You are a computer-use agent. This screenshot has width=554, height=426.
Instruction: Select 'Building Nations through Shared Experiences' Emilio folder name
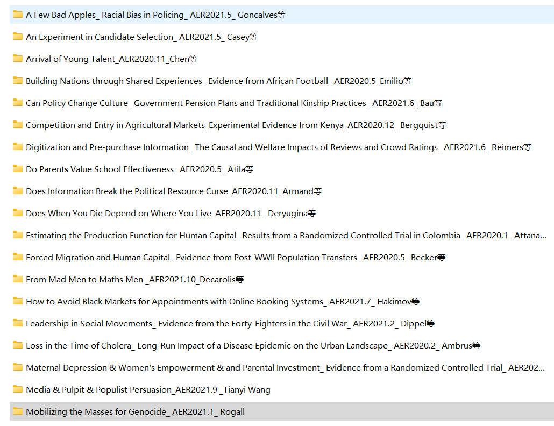click(x=219, y=81)
